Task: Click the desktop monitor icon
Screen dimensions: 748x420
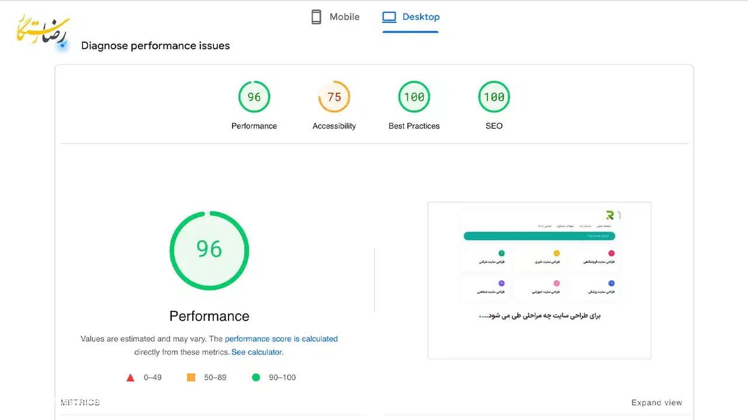Action: [389, 17]
